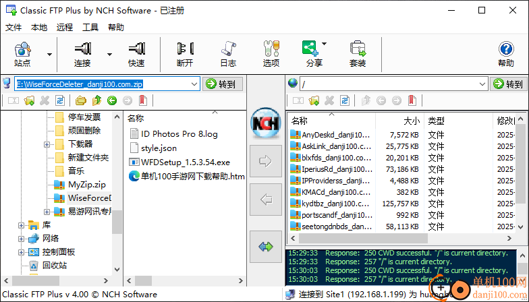The height and width of the screenshot is (302, 529).
Task: Click the remote pane delete X icon
Action: coord(329,100)
